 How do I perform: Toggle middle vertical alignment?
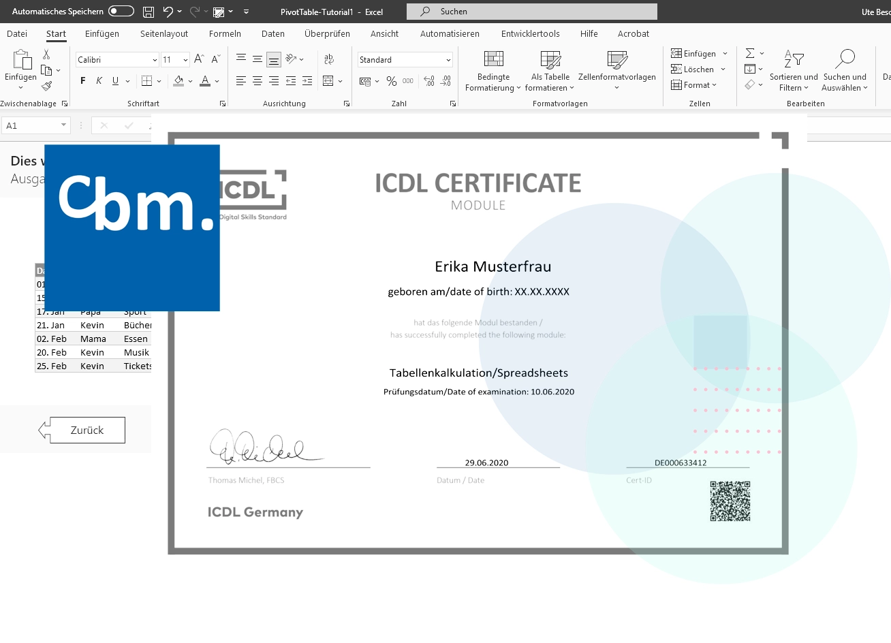(257, 59)
